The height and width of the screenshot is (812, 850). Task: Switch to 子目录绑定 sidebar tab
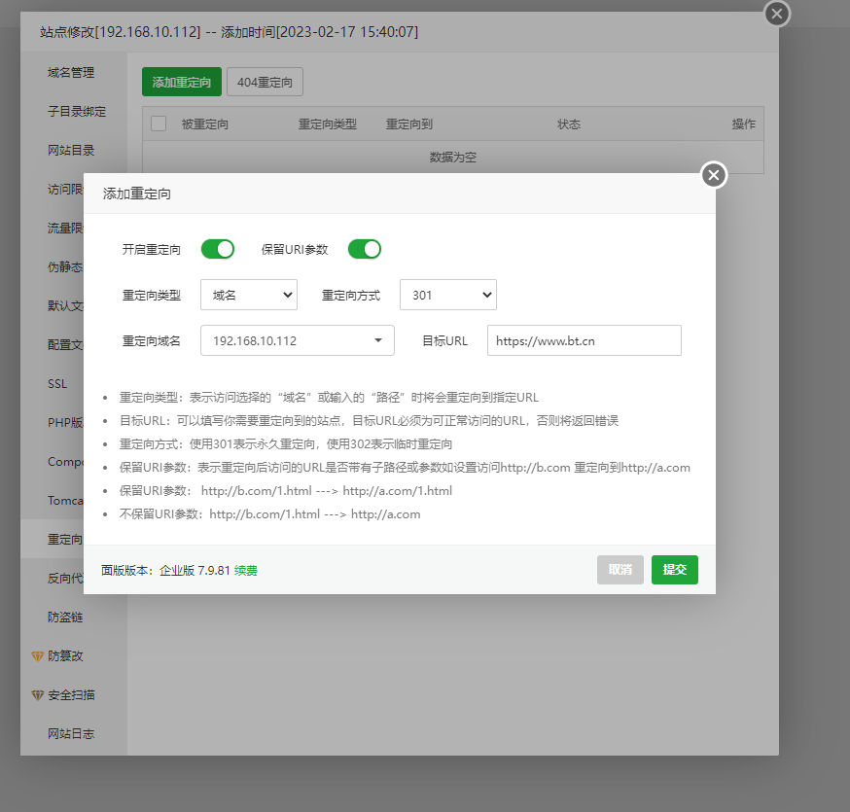click(77, 112)
